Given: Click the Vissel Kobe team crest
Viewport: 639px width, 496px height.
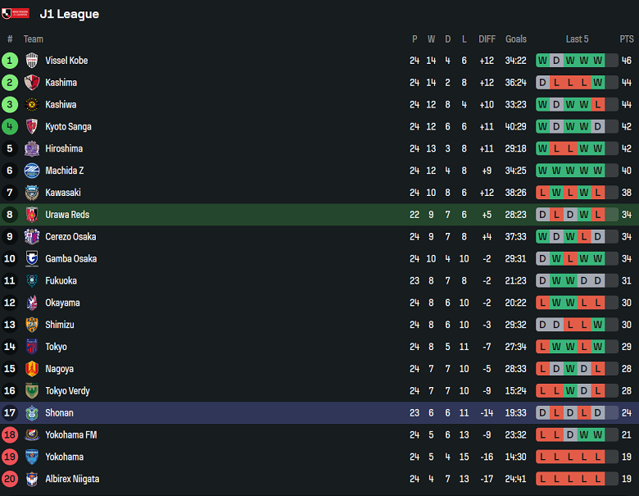Looking at the screenshot, I should (32, 61).
